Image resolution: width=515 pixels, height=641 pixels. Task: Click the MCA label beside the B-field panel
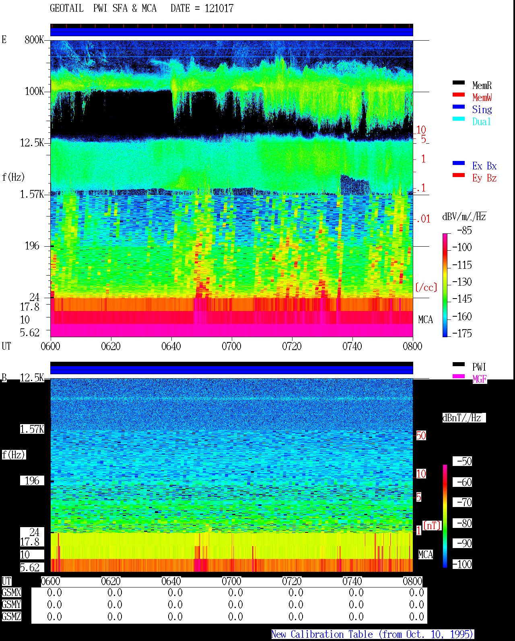[425, 554]
